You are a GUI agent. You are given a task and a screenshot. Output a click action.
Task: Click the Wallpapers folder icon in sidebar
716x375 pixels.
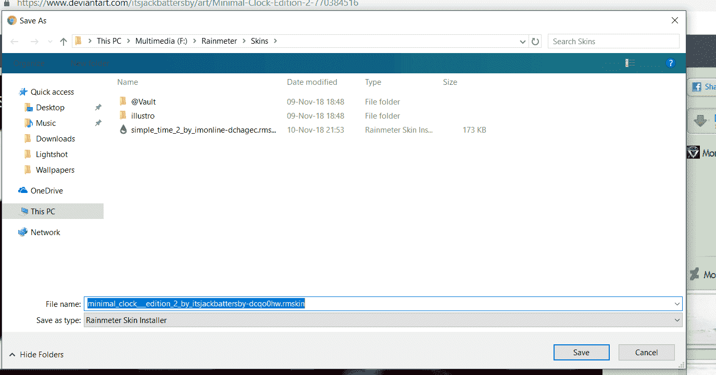(x=28, y=170)
